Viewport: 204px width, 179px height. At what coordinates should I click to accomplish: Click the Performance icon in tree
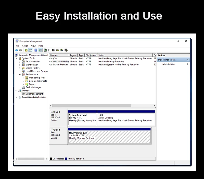[23, 74]
